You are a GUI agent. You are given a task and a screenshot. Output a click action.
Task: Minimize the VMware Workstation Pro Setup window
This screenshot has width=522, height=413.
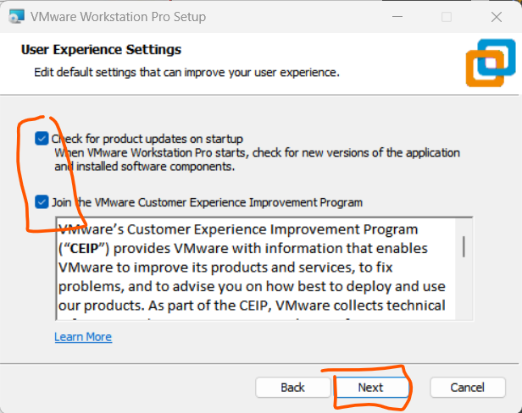(397, 17)
